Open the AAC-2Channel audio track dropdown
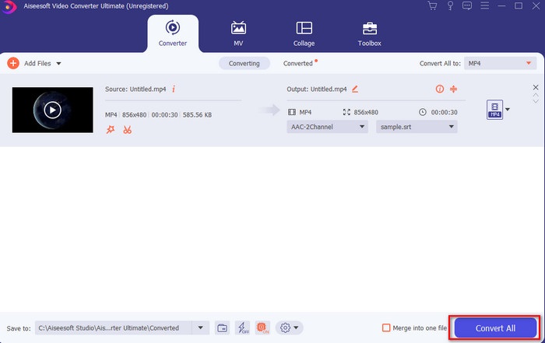The width and height of the screenshot is (545, 343). (x=327, y=127)
